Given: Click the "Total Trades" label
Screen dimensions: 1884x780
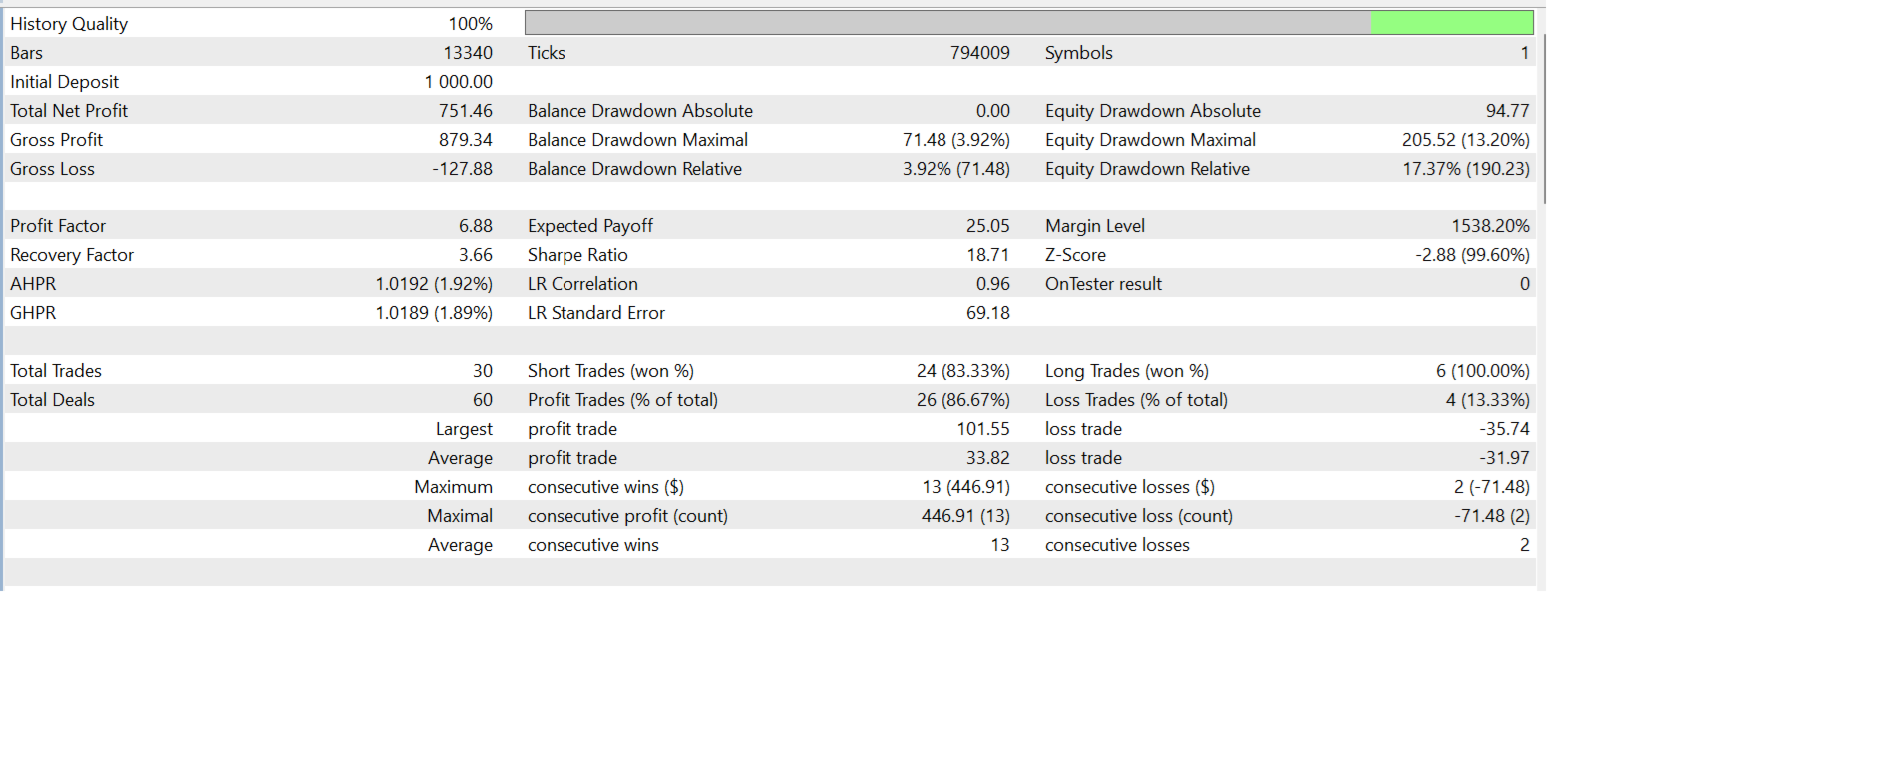Looking at the screenshot, I should [56, 371].
